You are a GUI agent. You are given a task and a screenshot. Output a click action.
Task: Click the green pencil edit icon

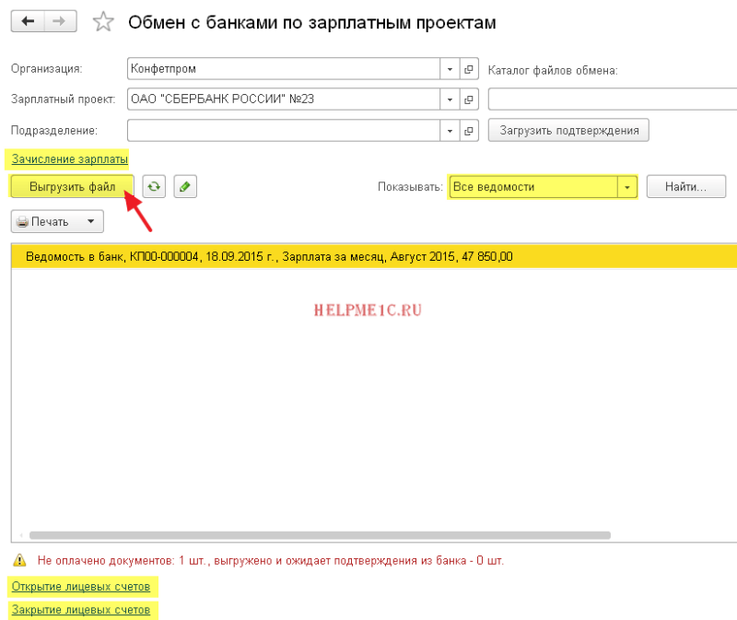[185, 187]
